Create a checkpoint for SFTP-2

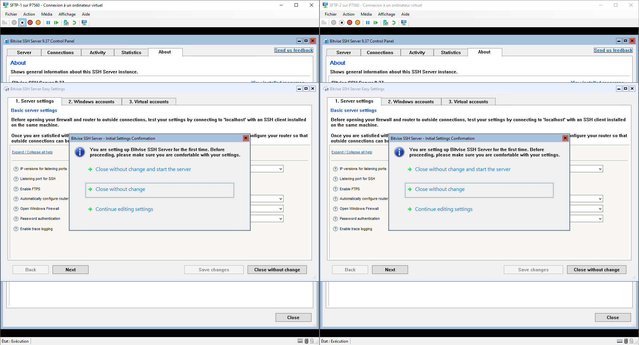click(386, 23)
